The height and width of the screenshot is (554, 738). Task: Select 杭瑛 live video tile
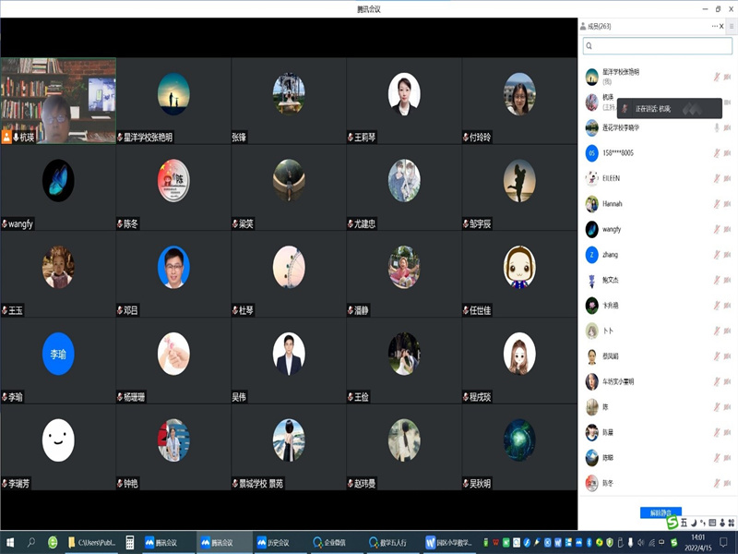[58, 101]
